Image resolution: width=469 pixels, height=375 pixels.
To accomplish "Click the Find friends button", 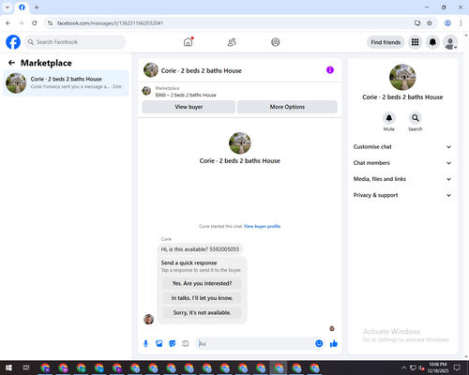I will tap(386, 42).
